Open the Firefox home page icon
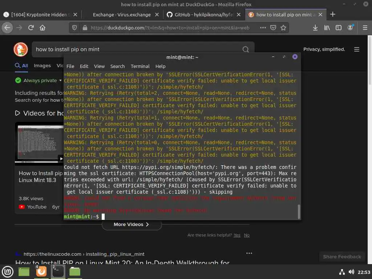The width and height of the screenshot is (372, 279). click(x=43, y=28)
